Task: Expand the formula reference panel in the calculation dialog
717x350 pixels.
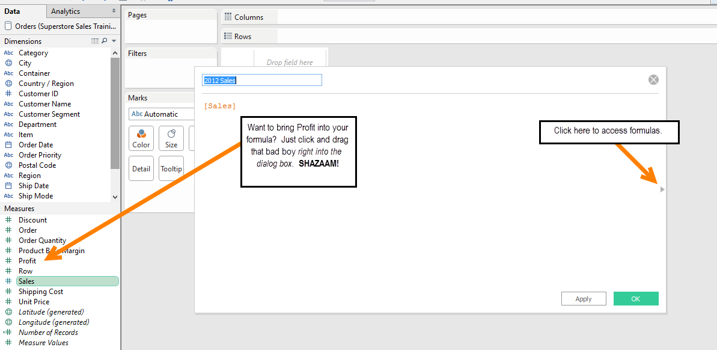Action: (x=661, y=189)
